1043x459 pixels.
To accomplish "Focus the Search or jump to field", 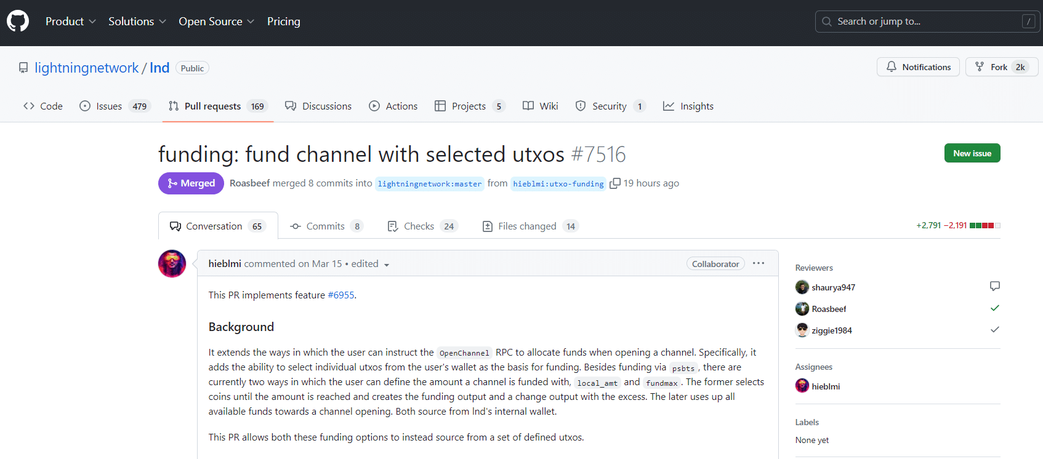I will [928, 22].
